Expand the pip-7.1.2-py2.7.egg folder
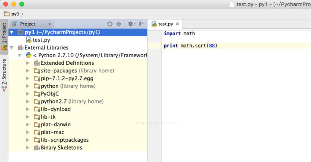The height and width of the screenshot is (162, 311). 28,78
